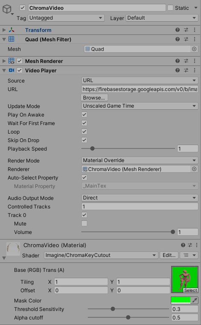
Task: Open Video Player presets icon
Action: point(186,70)
